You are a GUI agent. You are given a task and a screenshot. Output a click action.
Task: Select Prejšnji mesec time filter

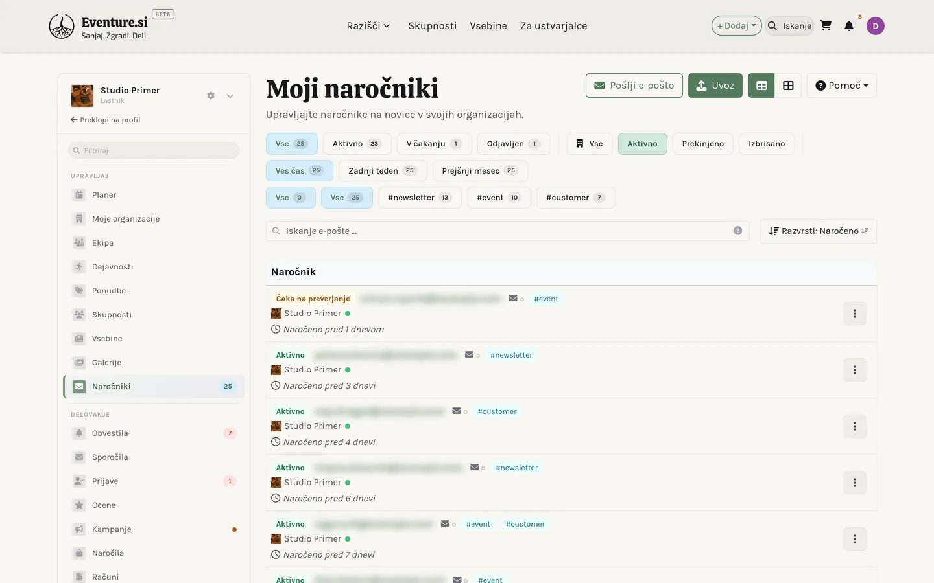(480, 171)
